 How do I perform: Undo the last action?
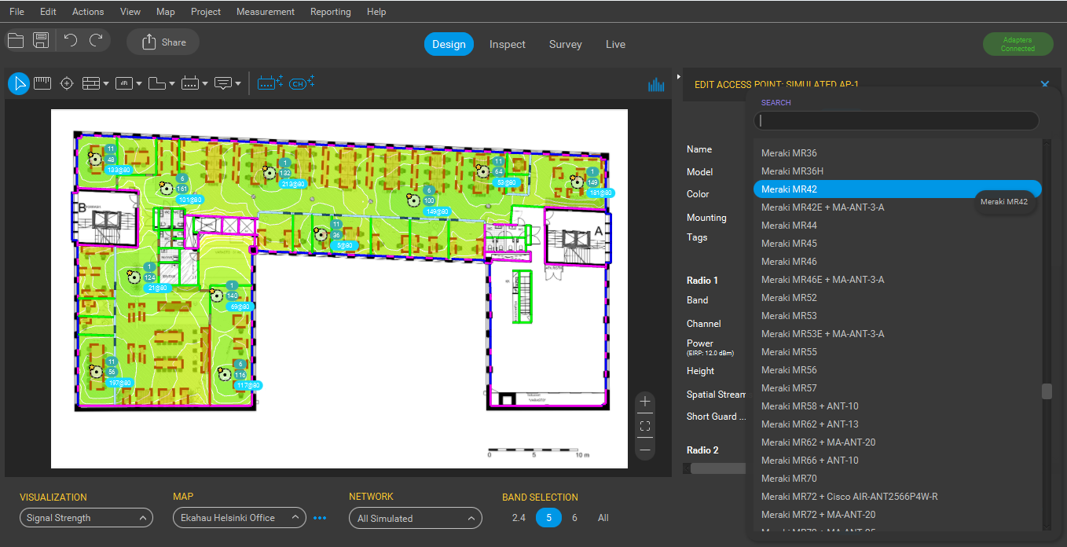pos(71,41)
